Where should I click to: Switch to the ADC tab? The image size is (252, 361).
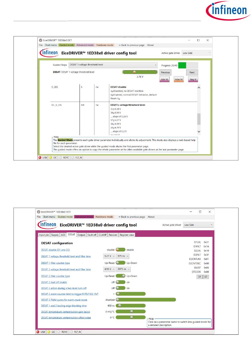[63, 235]
